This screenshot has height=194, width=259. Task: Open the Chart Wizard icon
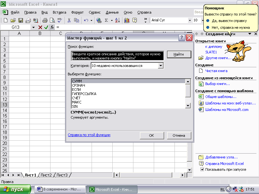click(x=127, y=20)
